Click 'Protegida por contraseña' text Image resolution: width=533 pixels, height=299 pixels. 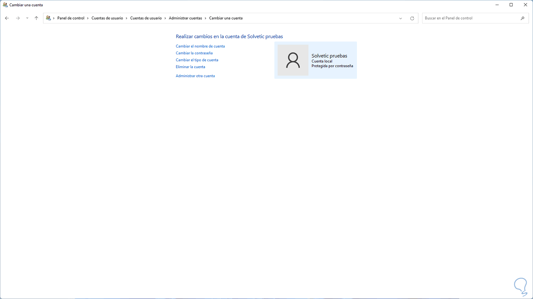point(332,66)
